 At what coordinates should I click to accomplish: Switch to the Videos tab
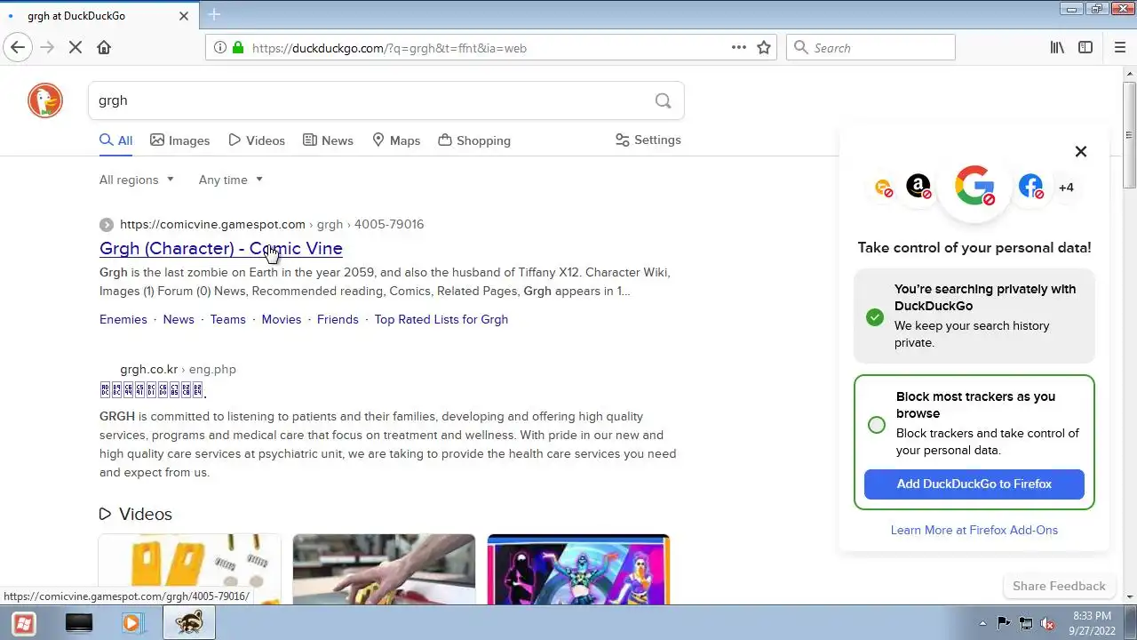click(257, 140)
